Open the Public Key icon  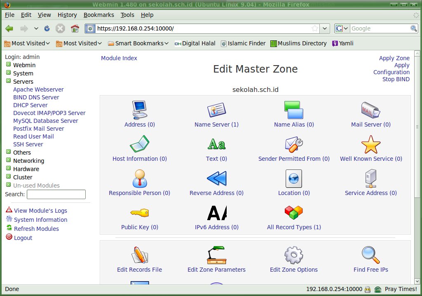139,213
